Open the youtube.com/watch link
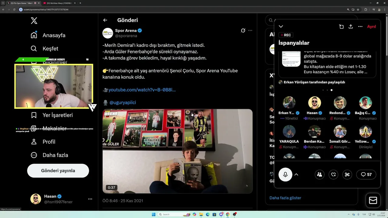Viewport: 388px width, 218px height. 142,90
